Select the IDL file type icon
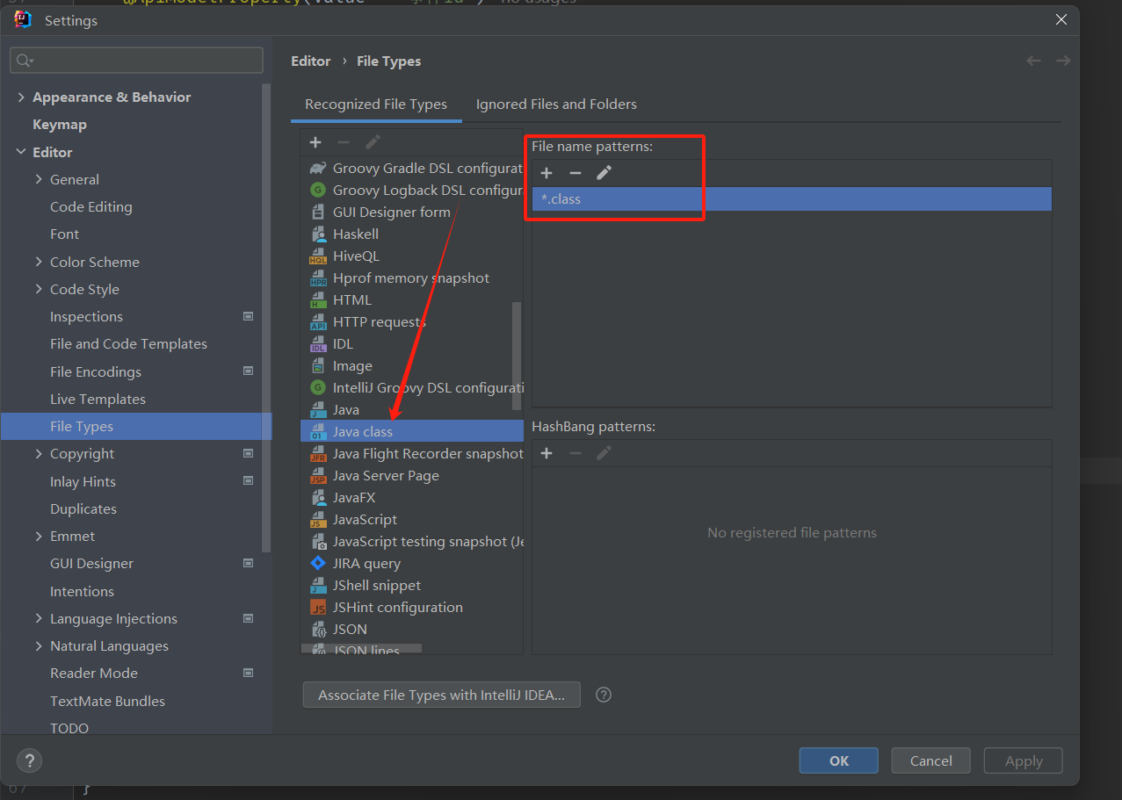Screen dimensions: 1122x800 coord(318,344)
